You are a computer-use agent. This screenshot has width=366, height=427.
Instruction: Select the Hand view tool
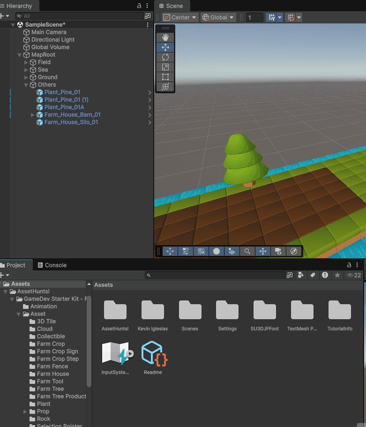(165, 37)
